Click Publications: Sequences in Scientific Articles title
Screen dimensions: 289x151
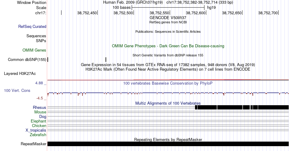pos(168,32)
